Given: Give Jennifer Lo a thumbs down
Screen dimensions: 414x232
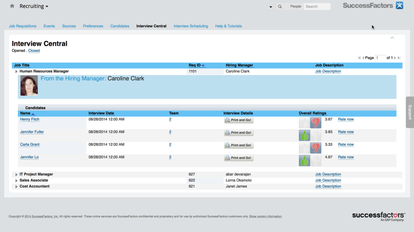Looking at the screenshot, I should pos(316,161).
